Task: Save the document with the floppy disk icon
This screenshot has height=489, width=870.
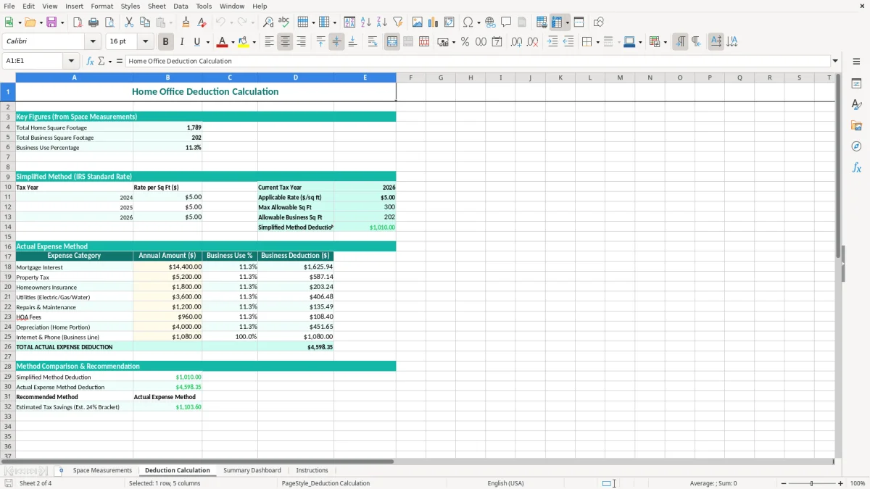Action: (x=51, y=22)
